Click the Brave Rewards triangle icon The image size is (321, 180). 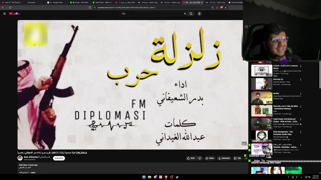coord(225,7)
